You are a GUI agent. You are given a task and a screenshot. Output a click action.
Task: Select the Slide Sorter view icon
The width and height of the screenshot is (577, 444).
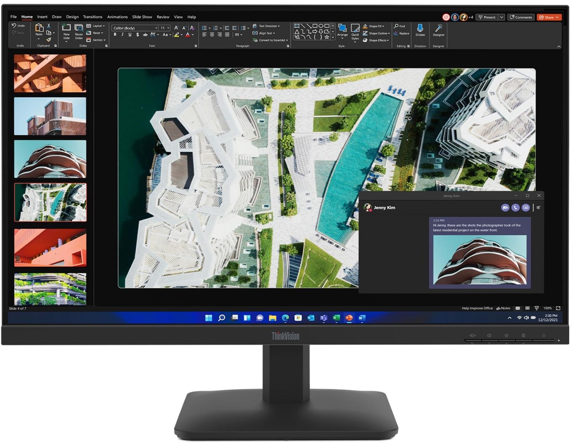pyautogui.click(x=527, y=308)
